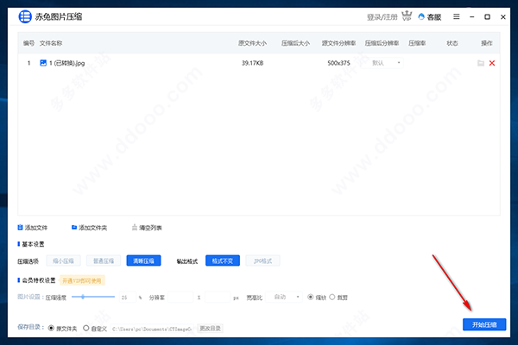Click the compression strength percent field
518x345 pixels.
[128, 297]
